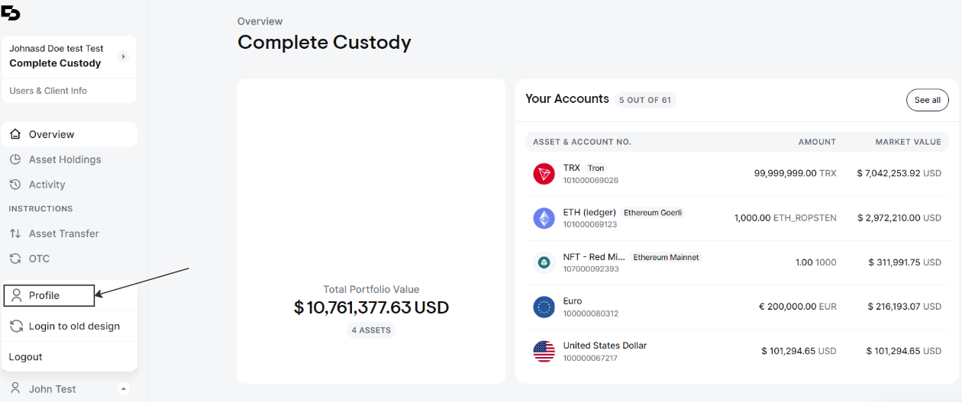Viewport: 962px width, 402px height.
Task: Click the Overview home icon
Action: point(15,134)
